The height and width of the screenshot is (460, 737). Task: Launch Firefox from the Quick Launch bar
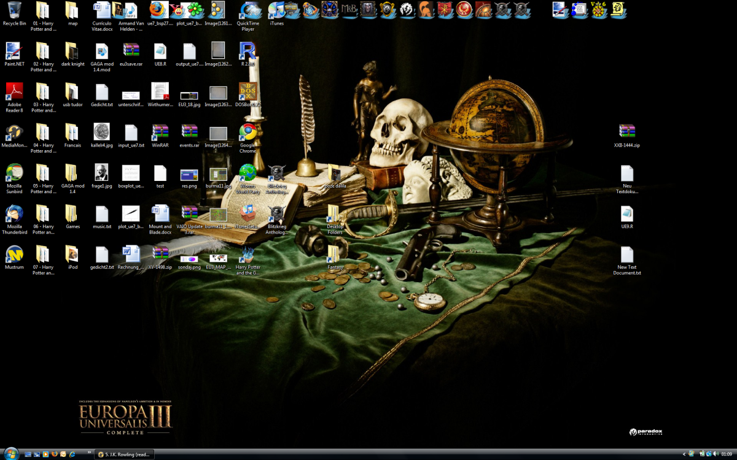point(55,454)
